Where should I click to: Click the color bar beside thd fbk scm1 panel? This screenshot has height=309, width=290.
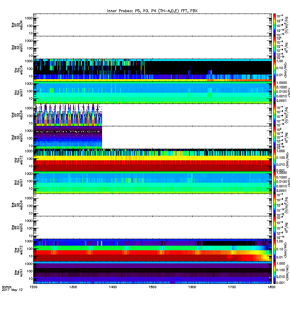point(275,182)
